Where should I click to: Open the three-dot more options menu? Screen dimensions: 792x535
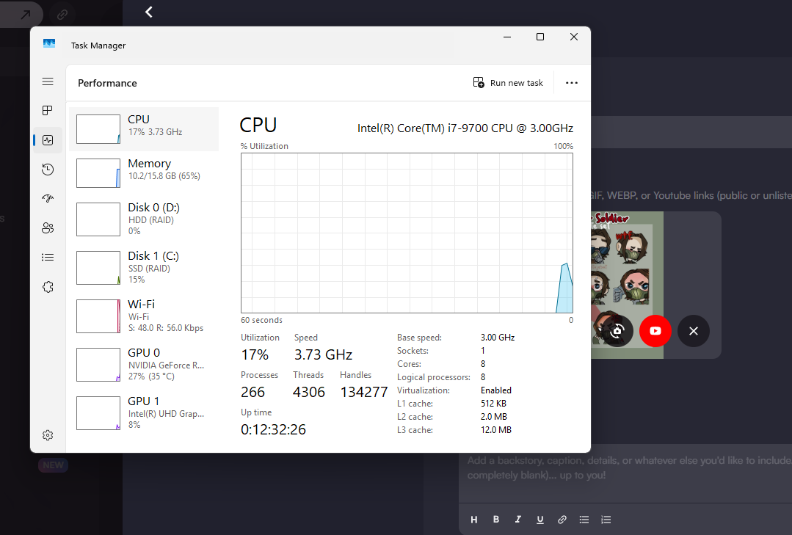571,83
